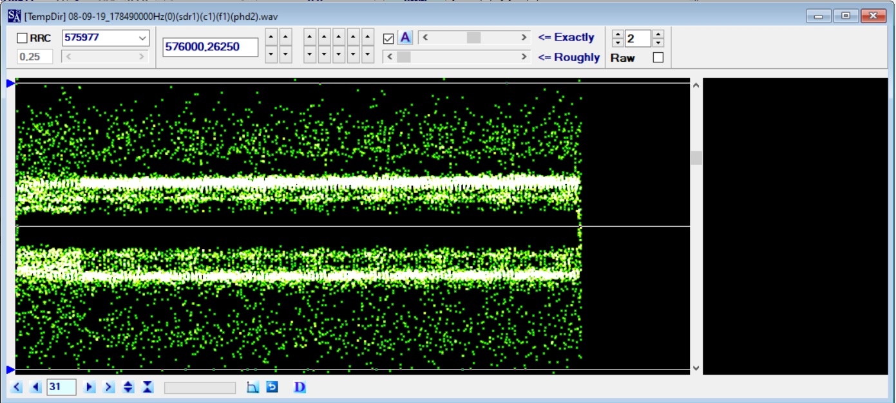Click down arrow of second stepper after frequency field

(285, 55)
